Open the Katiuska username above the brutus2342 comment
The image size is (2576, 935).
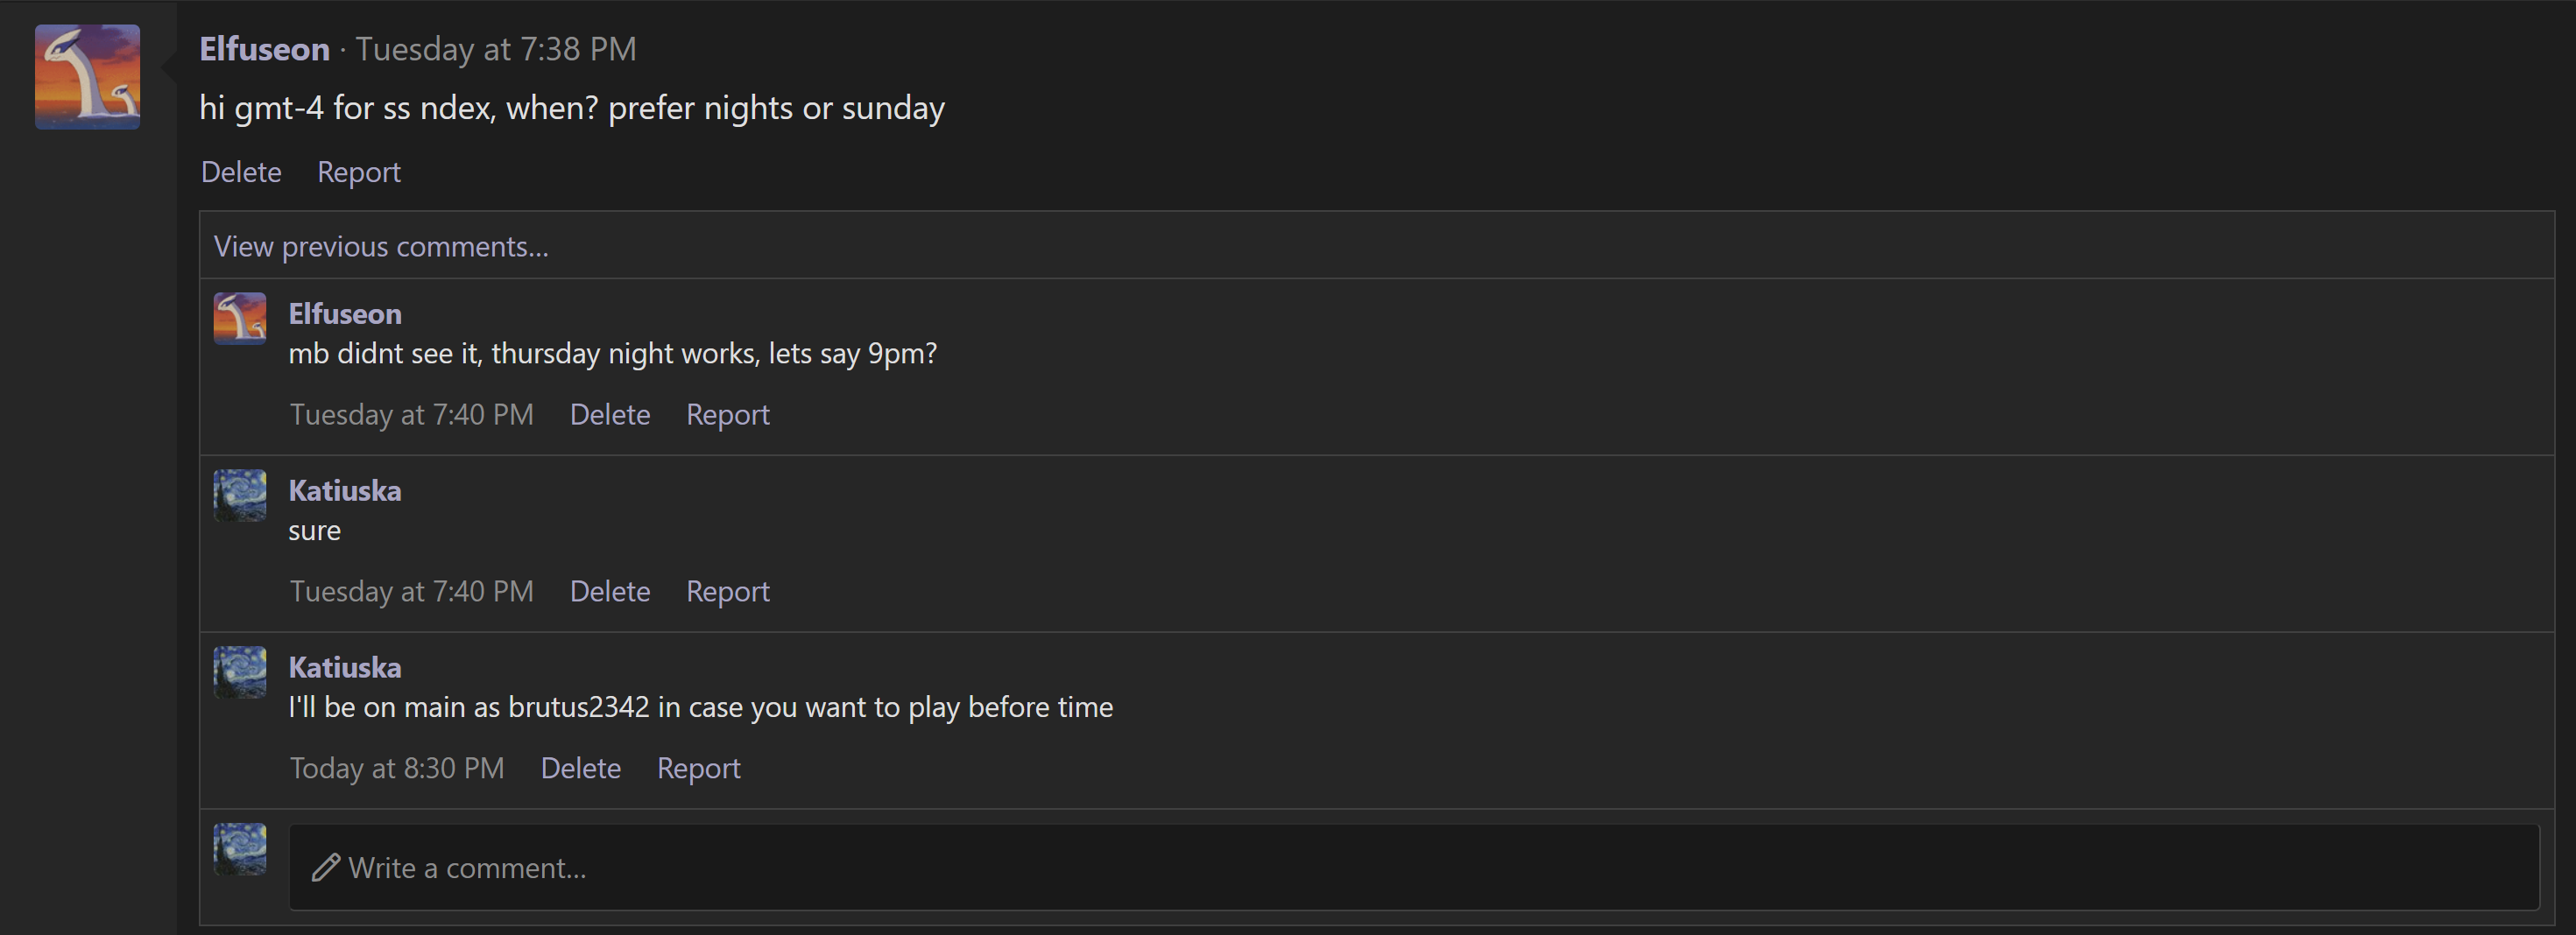[345, 668]
